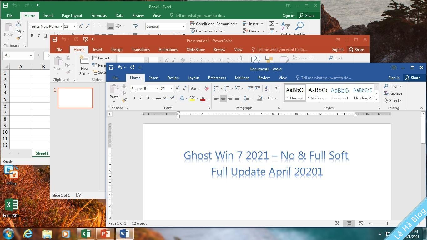427x240 pixels.
Task: Click the yellow text highlight color button
Action: click(x=192, y=98)
